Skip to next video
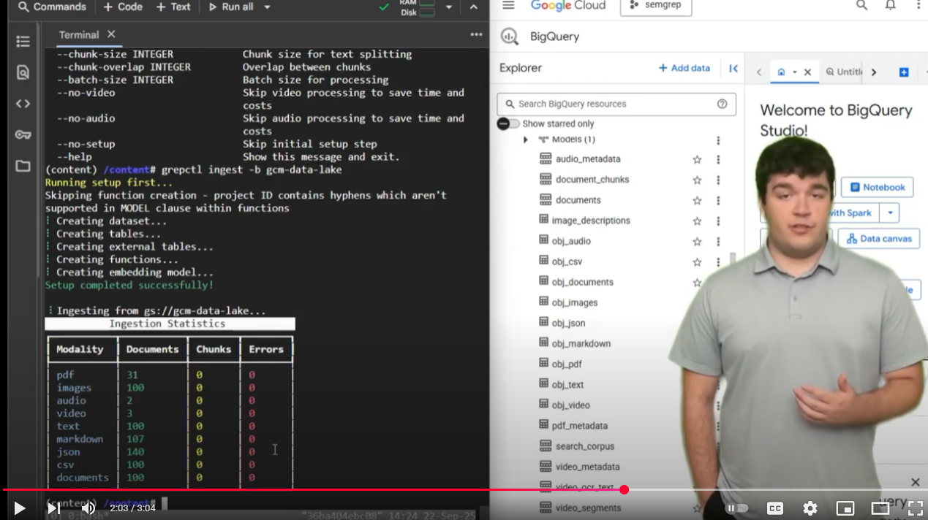Screen dimensions: 928x520 tap(53, 508)
